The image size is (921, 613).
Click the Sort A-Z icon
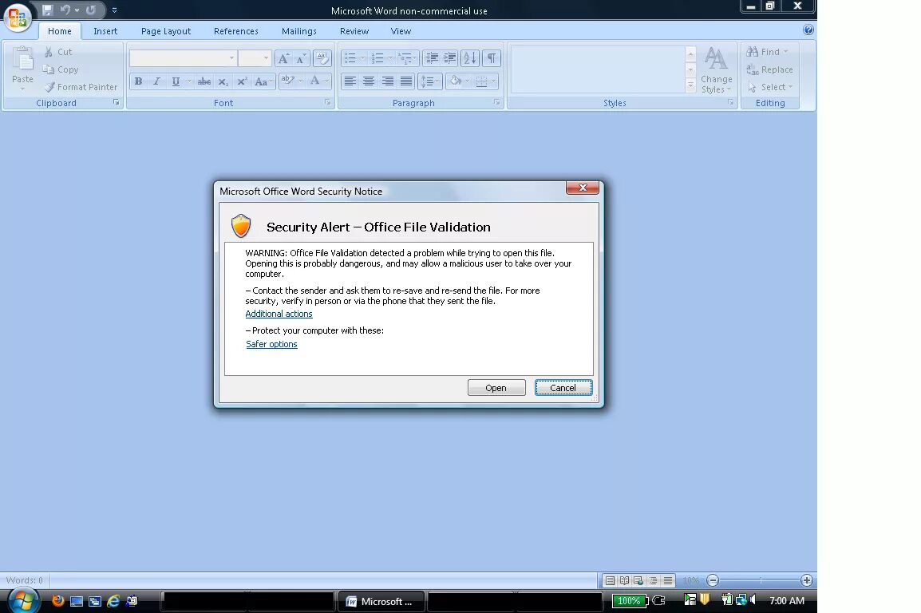click(470, 58)
